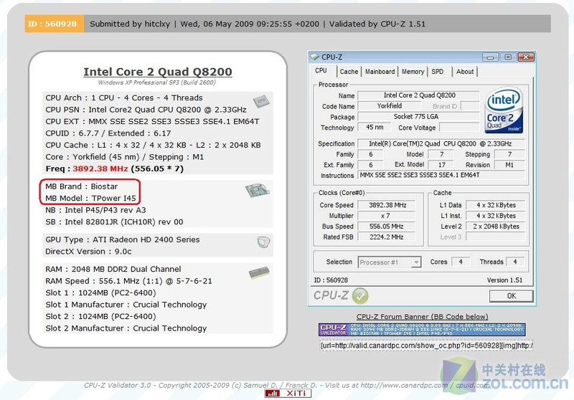Click the CPU Cache L1/L2 line
This screenshot has height=400, width=574.
click(153, 145)
